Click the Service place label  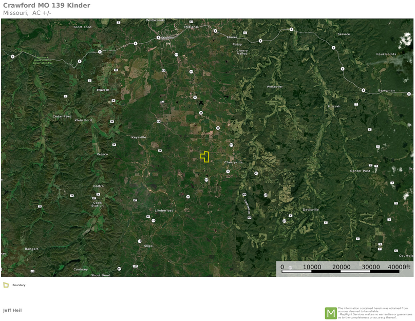[344, 34]
